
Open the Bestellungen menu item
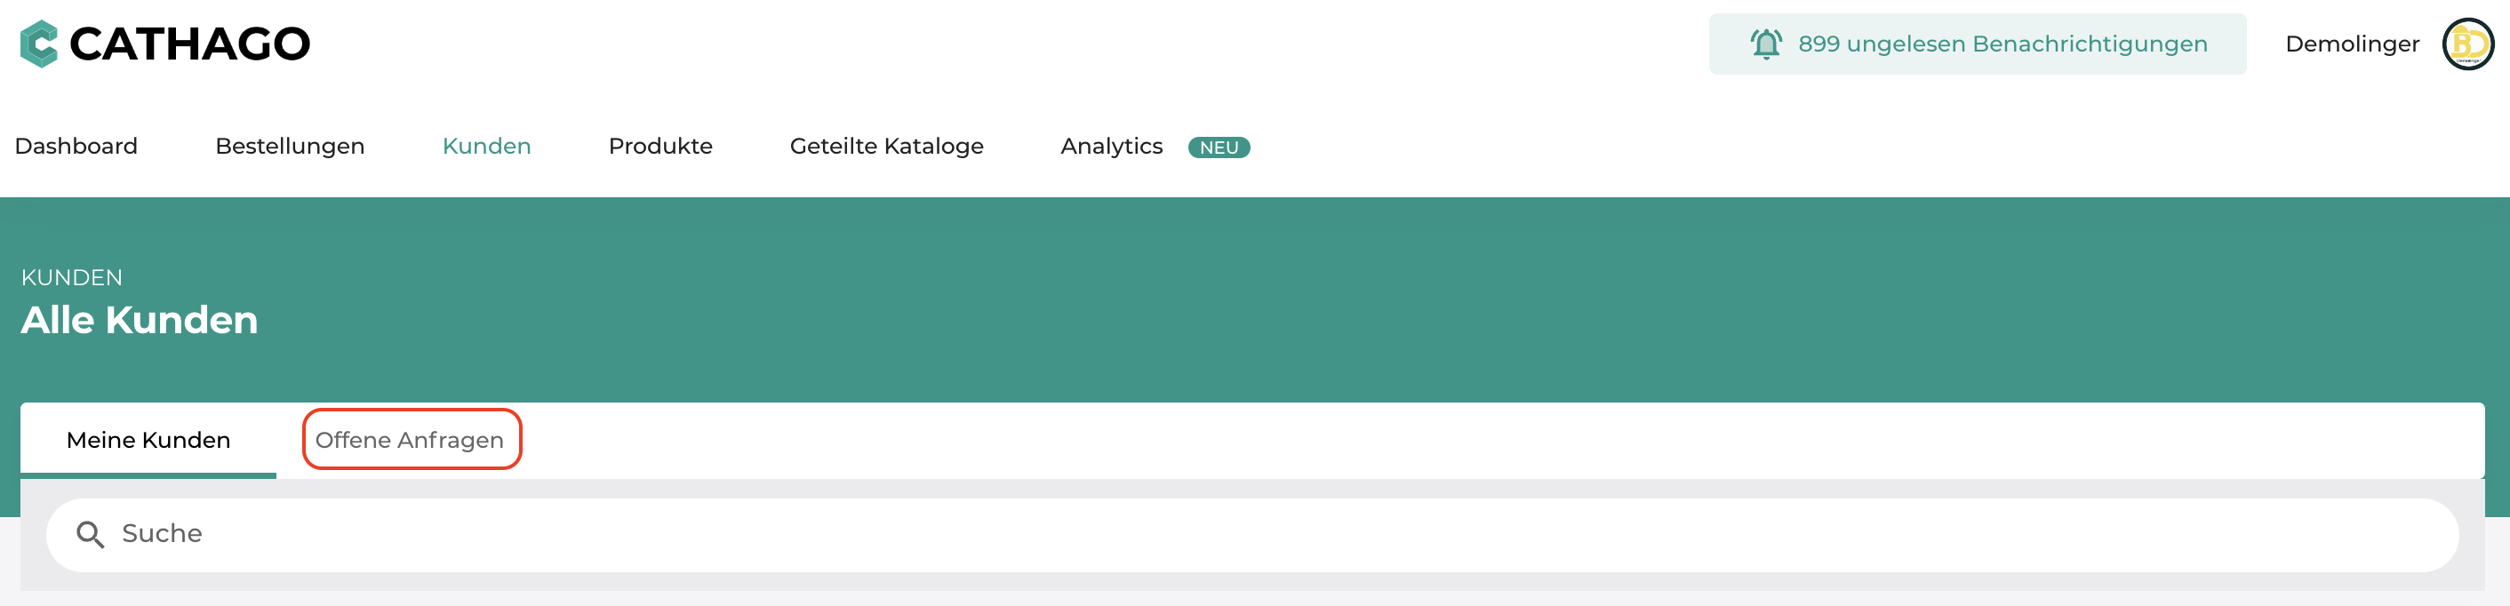[x=290, y=146]
